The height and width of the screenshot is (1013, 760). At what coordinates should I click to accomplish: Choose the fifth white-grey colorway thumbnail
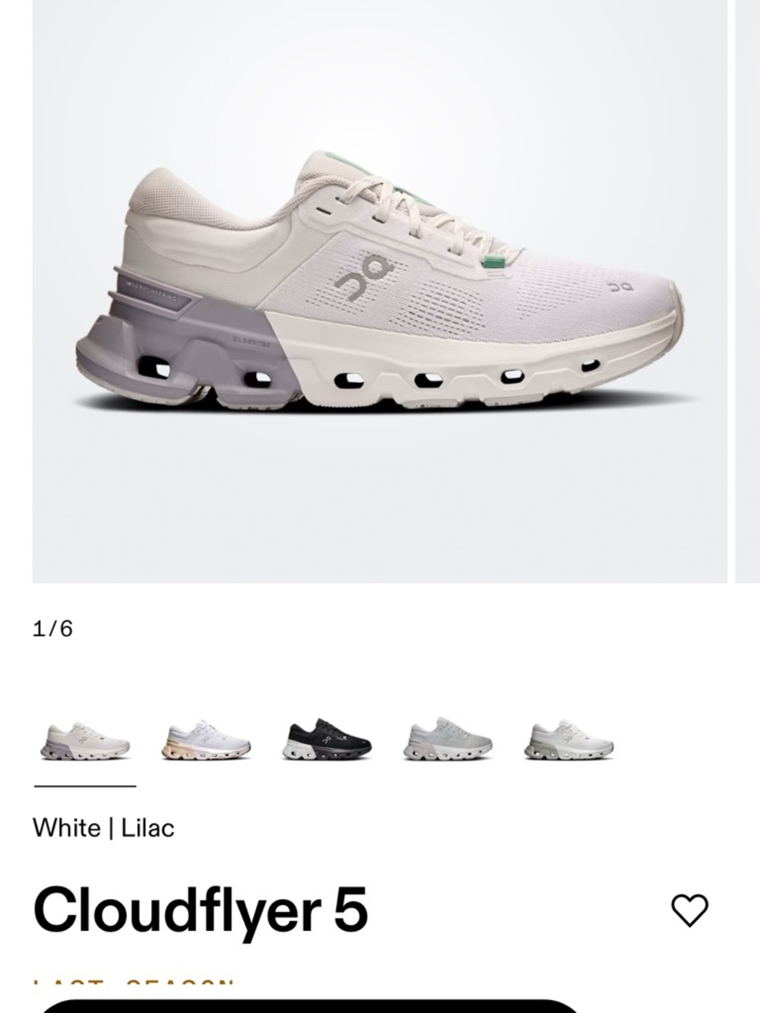point(568,740)
